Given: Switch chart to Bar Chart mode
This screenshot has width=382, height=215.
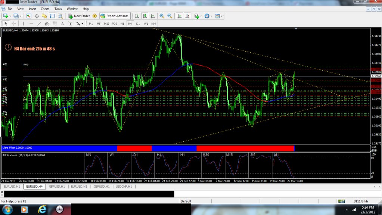Looking at the screenshot, I should tap(137, 16).
